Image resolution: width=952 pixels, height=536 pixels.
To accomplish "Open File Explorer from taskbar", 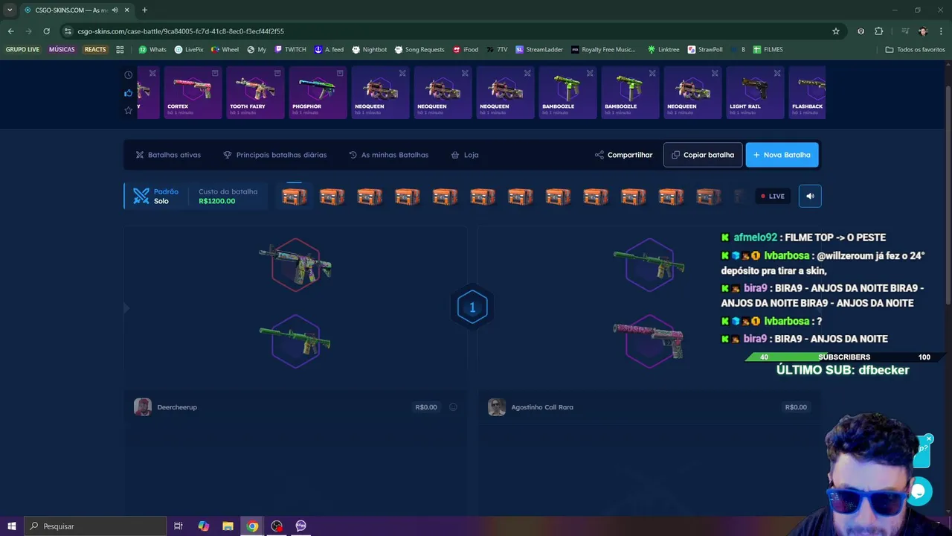I will (x=228, y=526).
